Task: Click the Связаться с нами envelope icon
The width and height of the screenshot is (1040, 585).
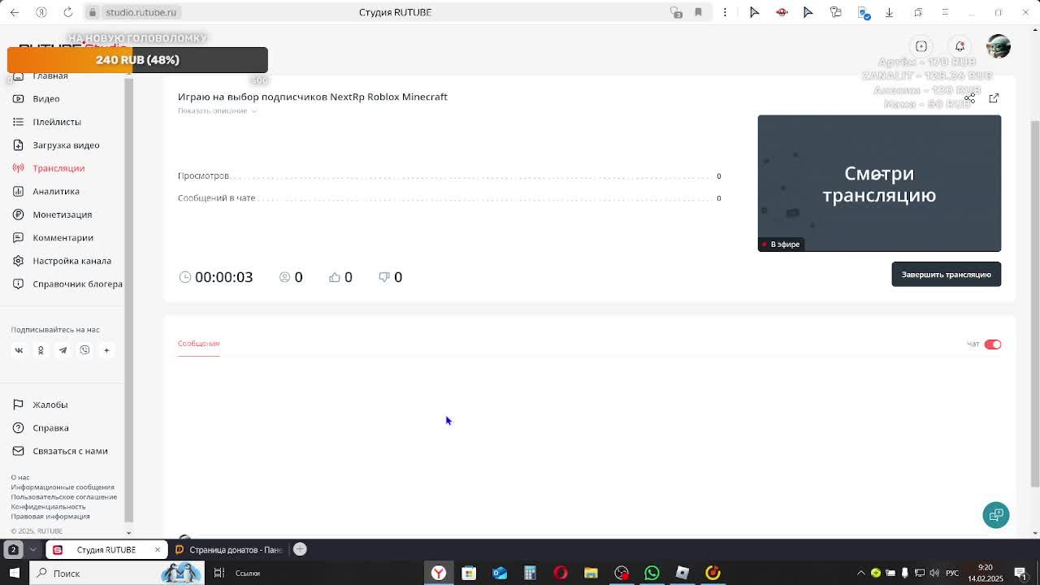Action: click(x=18, y=451)
